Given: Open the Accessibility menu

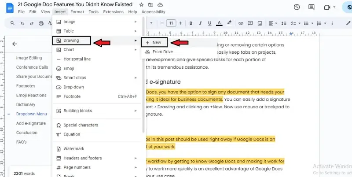Looking at the screenshot, I should click(x=153, y=12).
